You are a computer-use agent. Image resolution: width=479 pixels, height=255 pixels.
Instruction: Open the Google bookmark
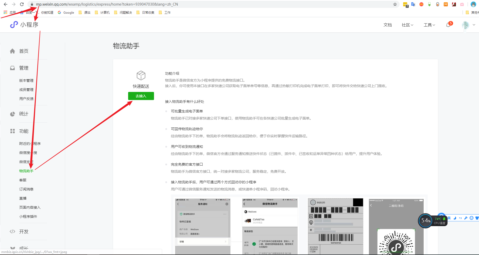pyautogui.click(x=66, y=12)
